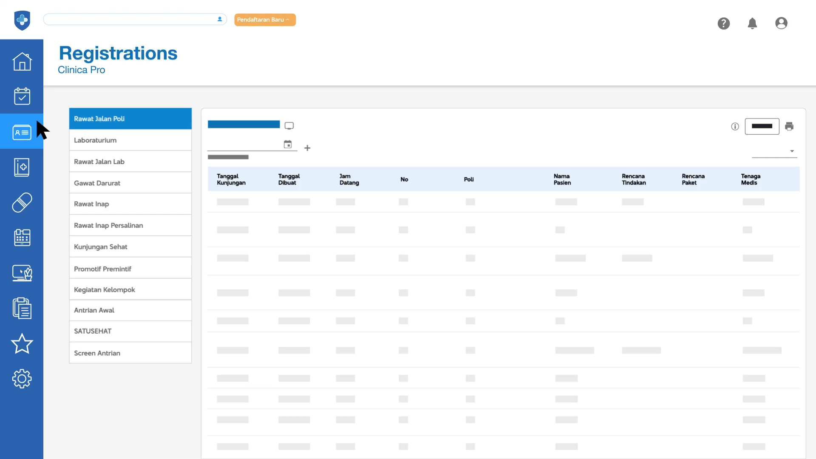
Task: Click the monitor screen icon
Action: coord(289,126)
